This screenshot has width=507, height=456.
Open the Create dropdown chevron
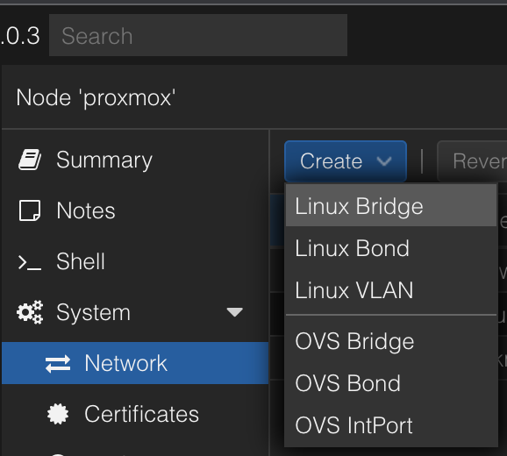(384, 161)
